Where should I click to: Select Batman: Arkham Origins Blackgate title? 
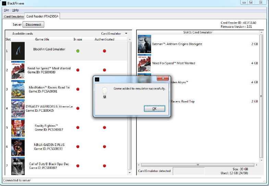tap(177, 44)
